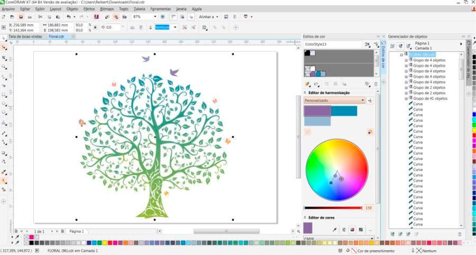This screenshot has width=476, height=255.
Task: Select the Pick tool in the toolbox
Action: (x=4, y=39)
